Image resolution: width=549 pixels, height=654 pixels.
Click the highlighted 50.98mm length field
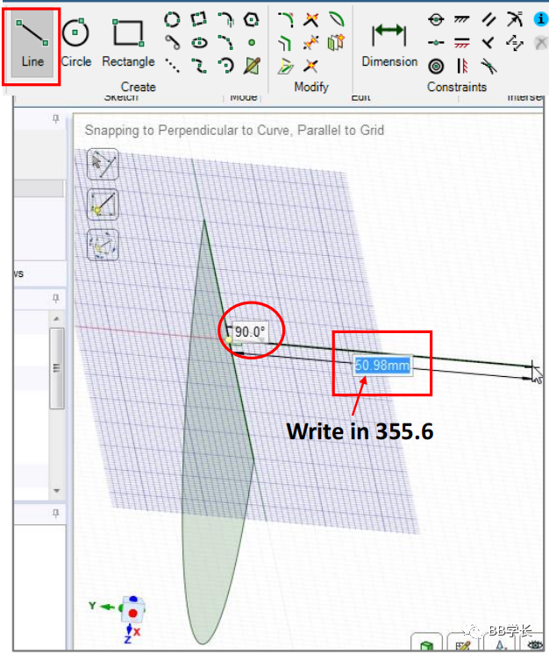[382, 366]
